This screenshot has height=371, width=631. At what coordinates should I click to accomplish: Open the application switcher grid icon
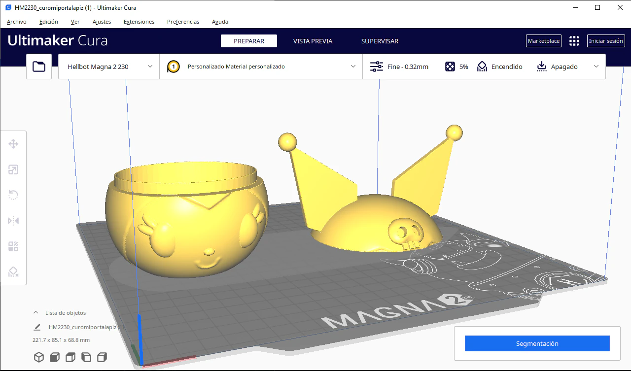click(574, 41)
